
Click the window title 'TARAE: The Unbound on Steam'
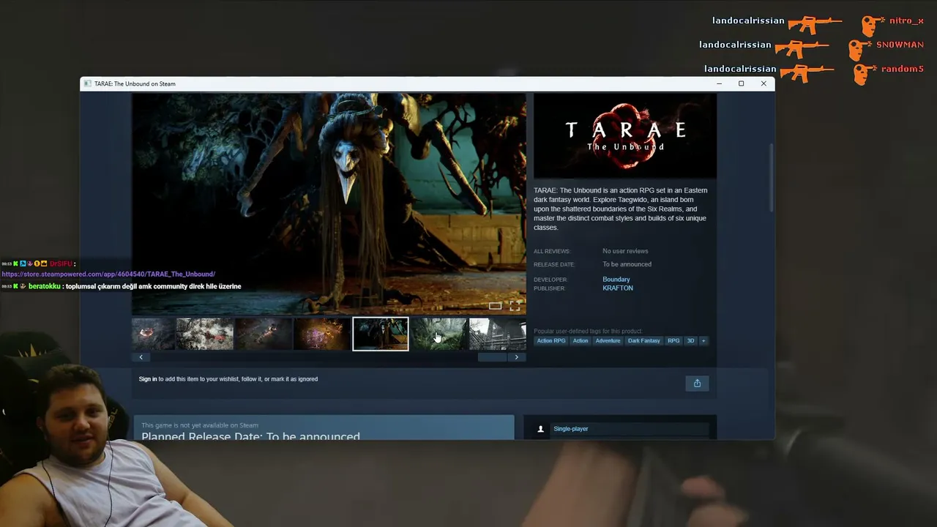[x=135, y=83]
